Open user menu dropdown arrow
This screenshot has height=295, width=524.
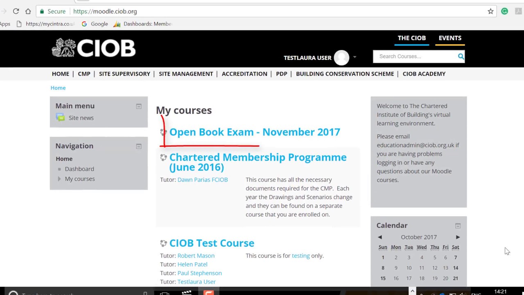pos(355,57)
